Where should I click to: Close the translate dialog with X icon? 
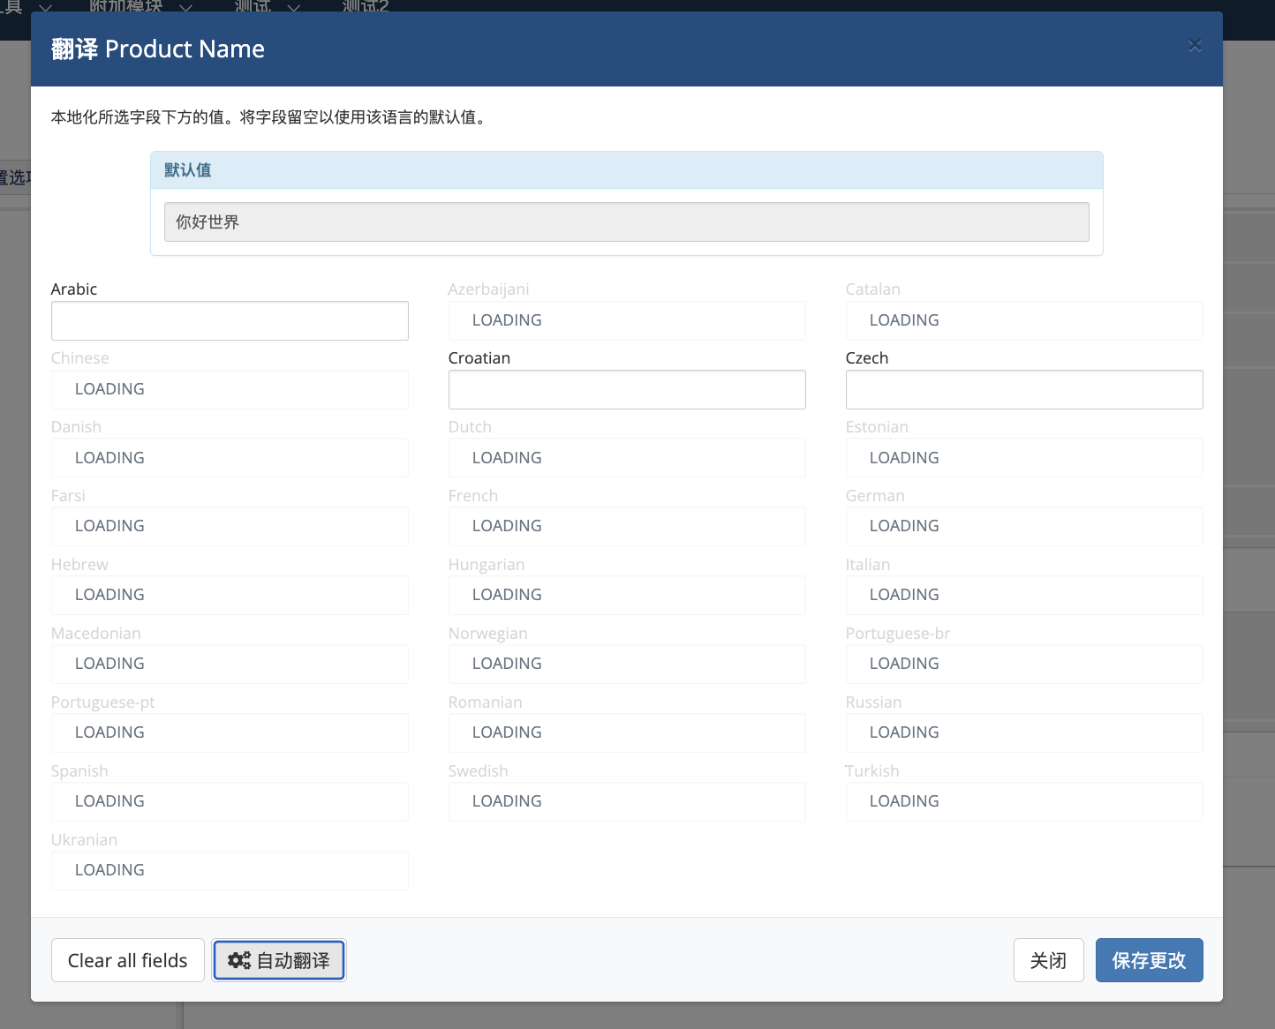1195,46
